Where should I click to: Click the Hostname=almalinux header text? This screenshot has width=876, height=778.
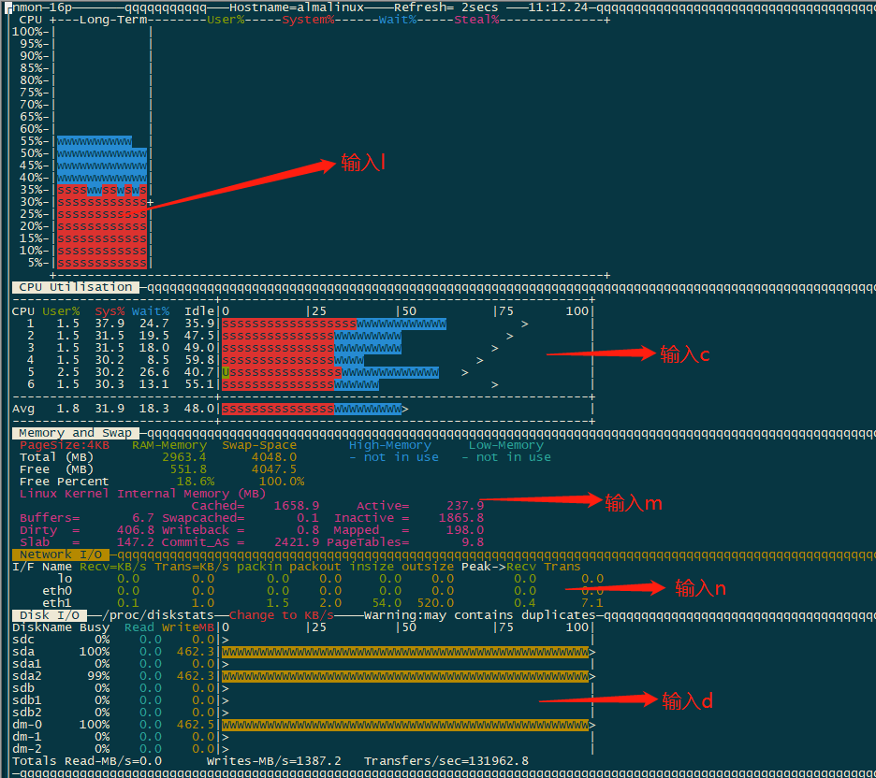tap(296, 7)
